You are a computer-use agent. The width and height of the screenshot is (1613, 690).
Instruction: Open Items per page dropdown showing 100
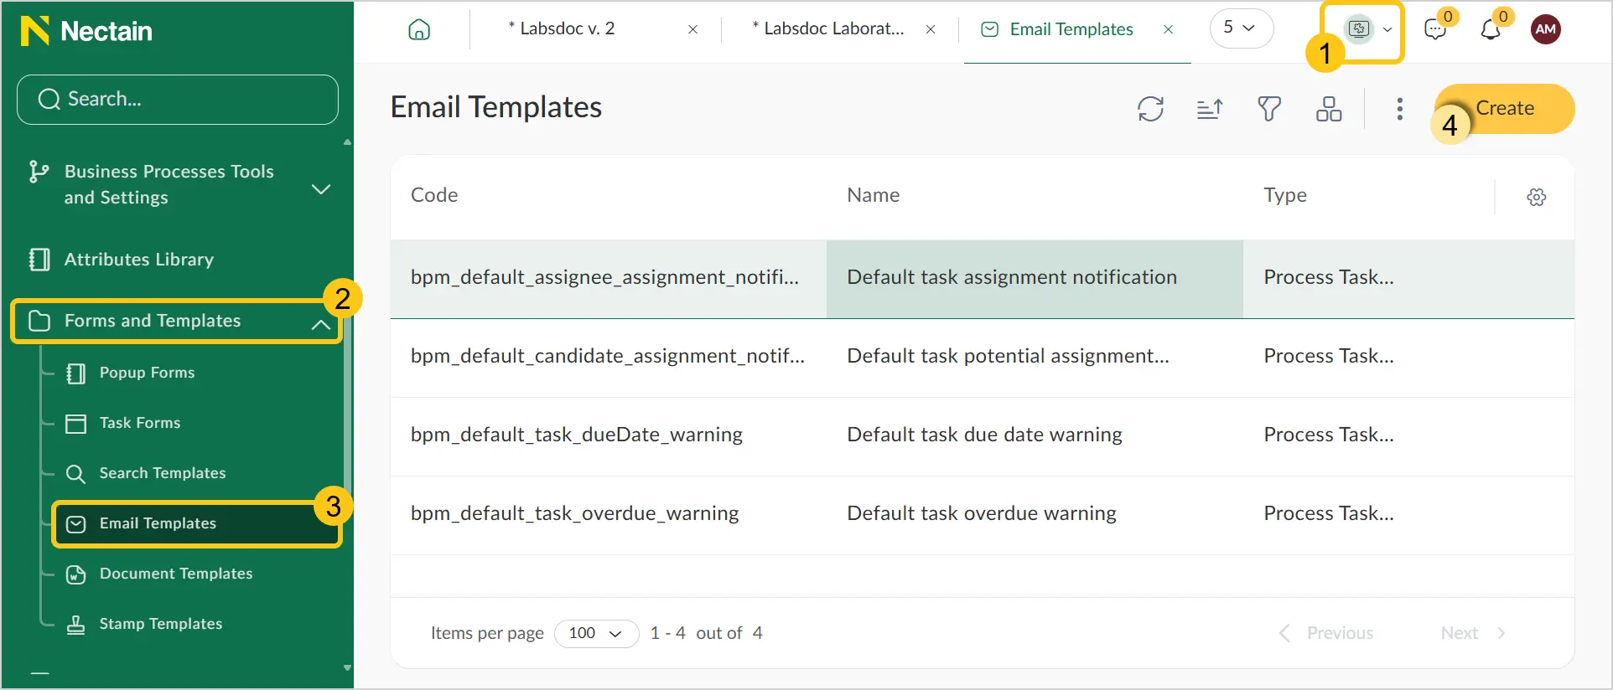[x=596, y=633]
